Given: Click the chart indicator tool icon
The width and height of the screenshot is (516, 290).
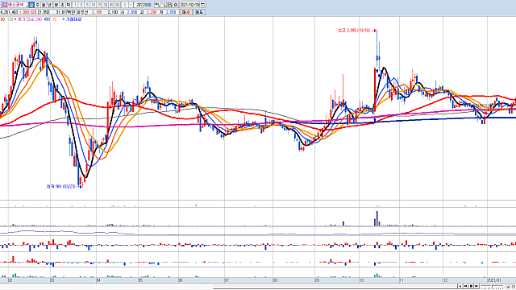Looking at the screenshot, I should pos(157,5).
